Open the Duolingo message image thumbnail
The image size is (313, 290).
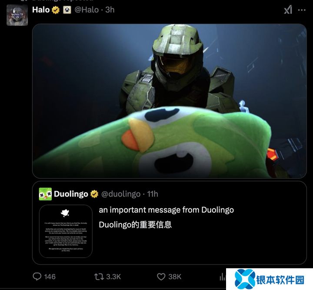(x=66, y=231)
